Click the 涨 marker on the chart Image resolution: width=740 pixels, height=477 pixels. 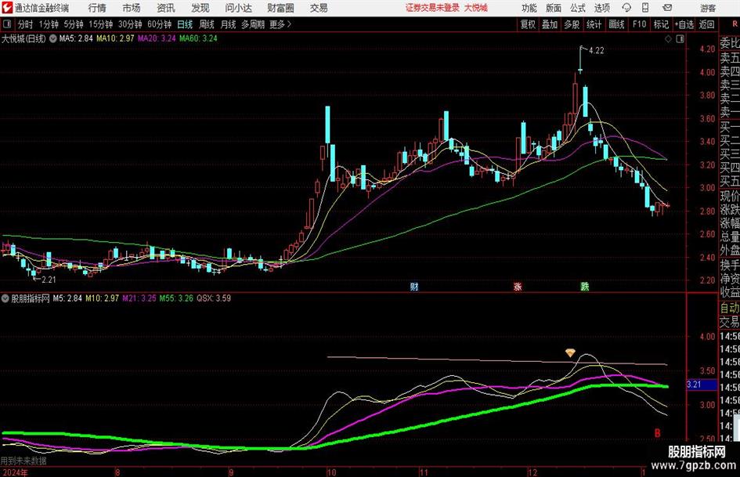click(518, 286)
